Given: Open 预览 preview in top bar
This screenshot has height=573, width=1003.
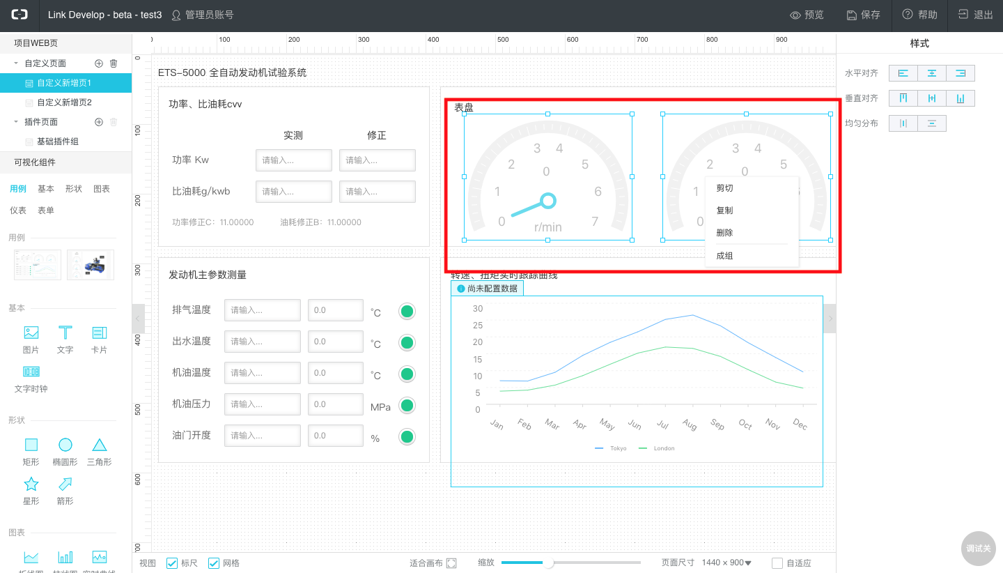Looking at the screenshot, I should [x=807, y=15].
